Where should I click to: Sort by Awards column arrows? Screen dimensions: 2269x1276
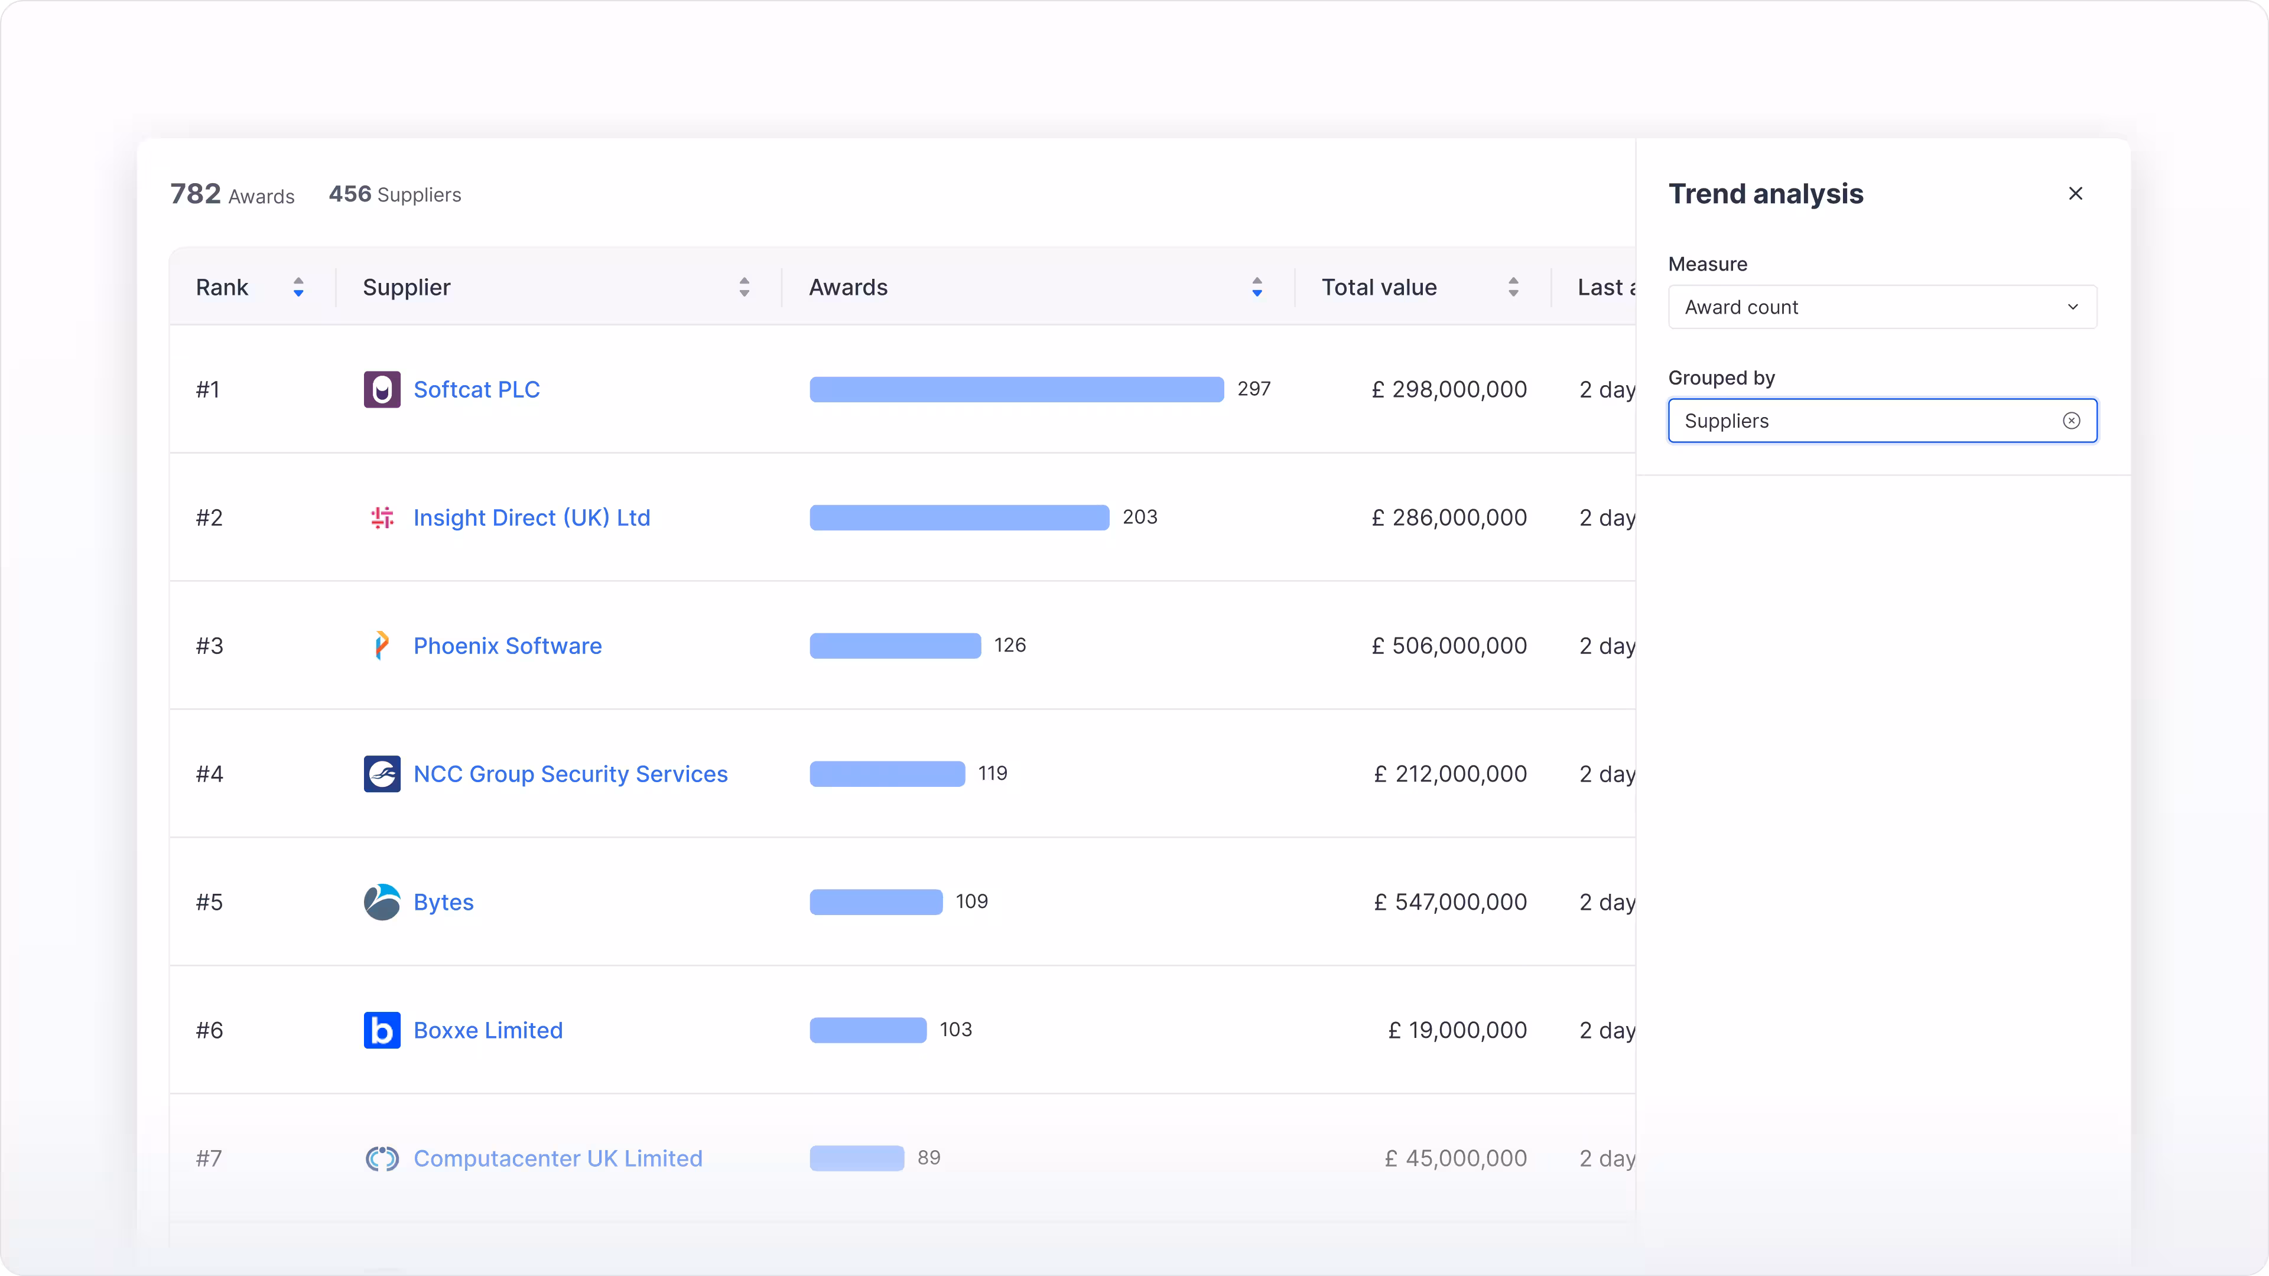click(1257, 287)
